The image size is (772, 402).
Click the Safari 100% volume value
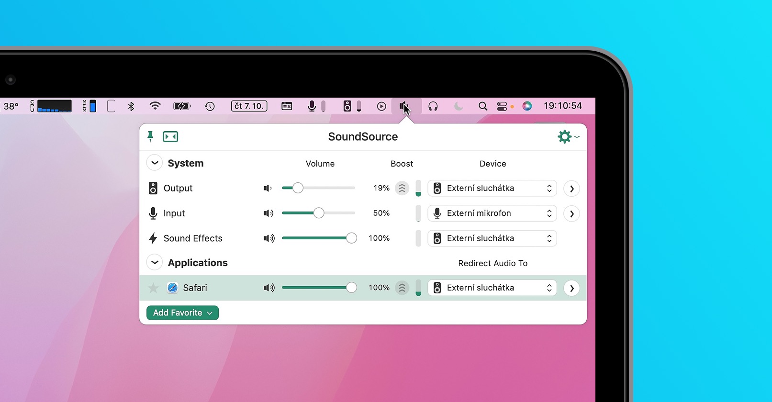pos(379,288)
